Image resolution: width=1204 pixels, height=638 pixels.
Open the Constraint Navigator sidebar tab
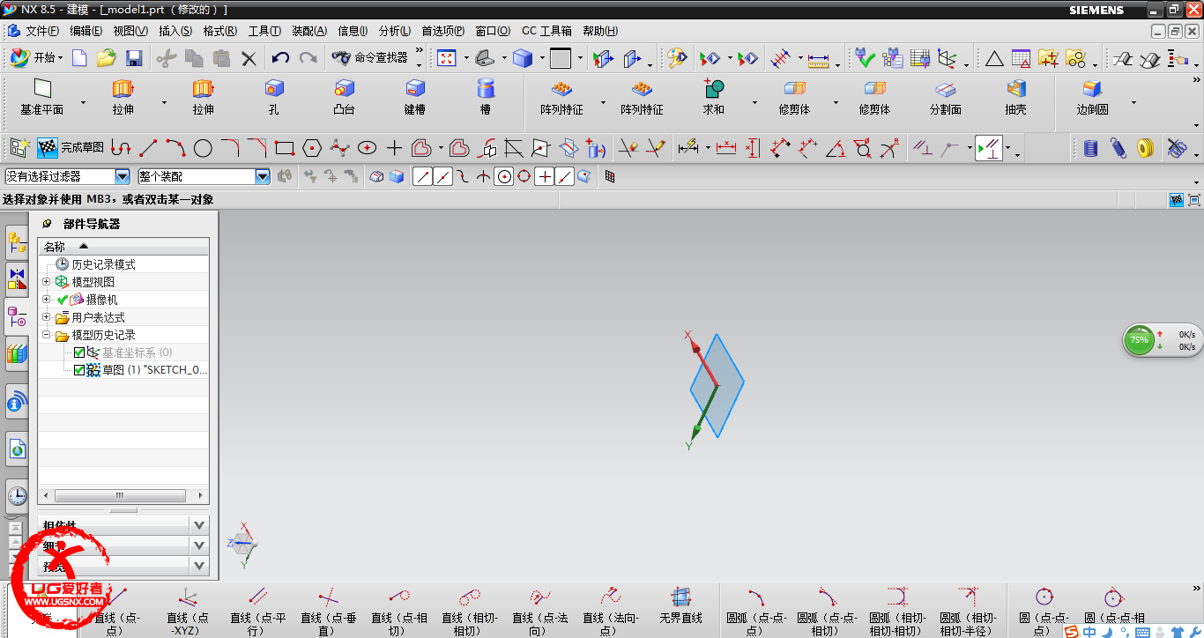coord(17,279)
